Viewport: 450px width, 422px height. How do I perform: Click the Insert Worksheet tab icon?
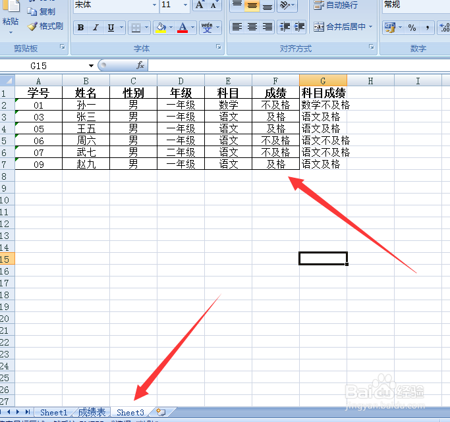click(161, 413)
